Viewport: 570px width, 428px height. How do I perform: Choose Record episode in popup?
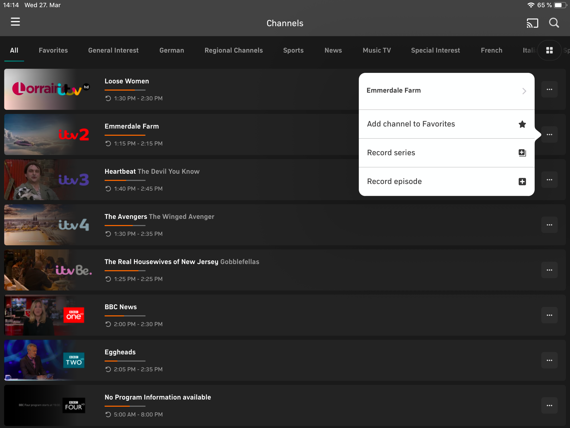(446, 182)
